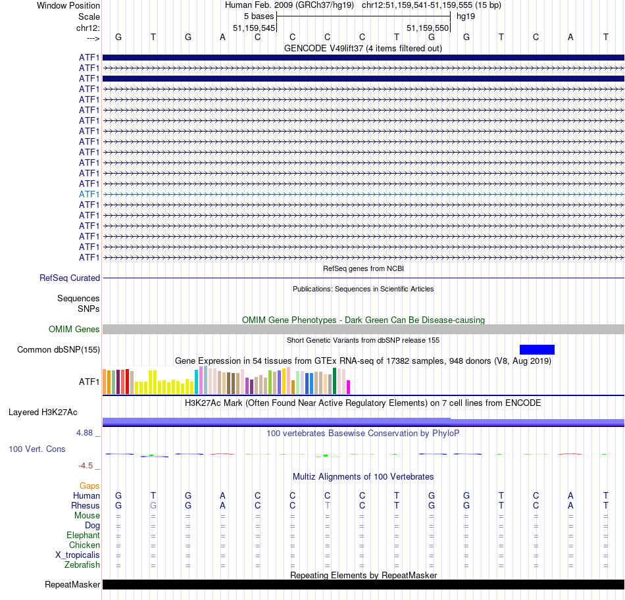625x600 pixels.
Task: Click the chr12:51,159,541-51,159,555 (15 bp) position text
Action: [x=432, y=5]
